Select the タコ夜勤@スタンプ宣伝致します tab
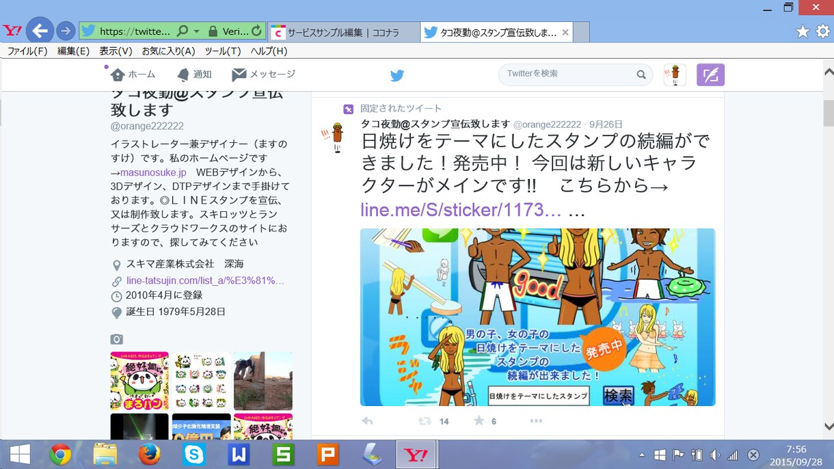This screenshot has height=469, width=834. pos(498,32)
